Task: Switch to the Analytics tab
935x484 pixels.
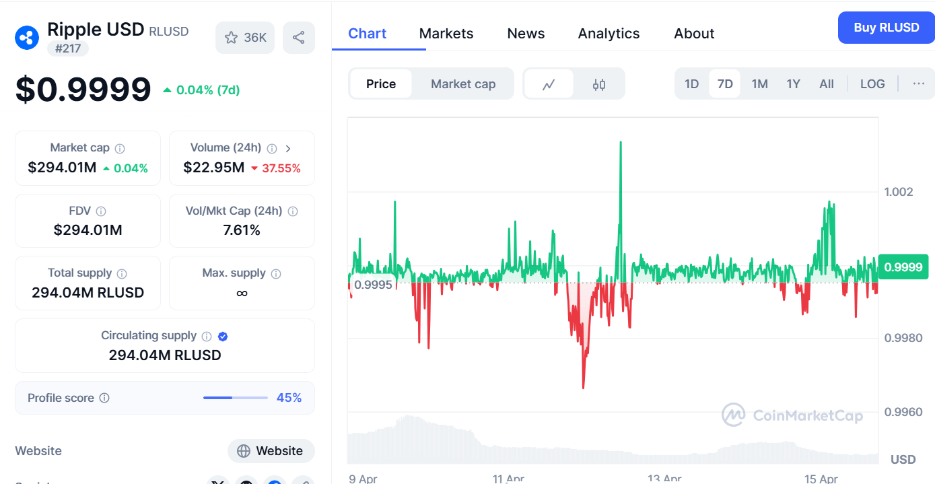Action: pos(609,34)
